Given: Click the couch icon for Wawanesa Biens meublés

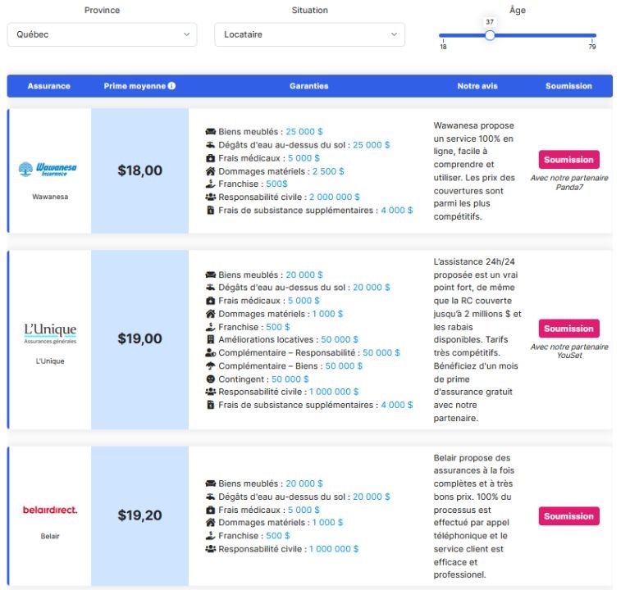Looking at the screenshot, I should point(211,132).
